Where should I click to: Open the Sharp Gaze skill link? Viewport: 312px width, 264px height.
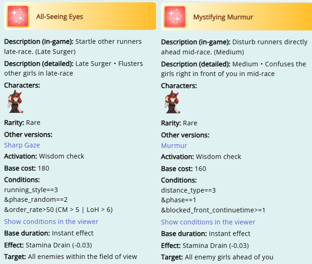pos(22,145)
